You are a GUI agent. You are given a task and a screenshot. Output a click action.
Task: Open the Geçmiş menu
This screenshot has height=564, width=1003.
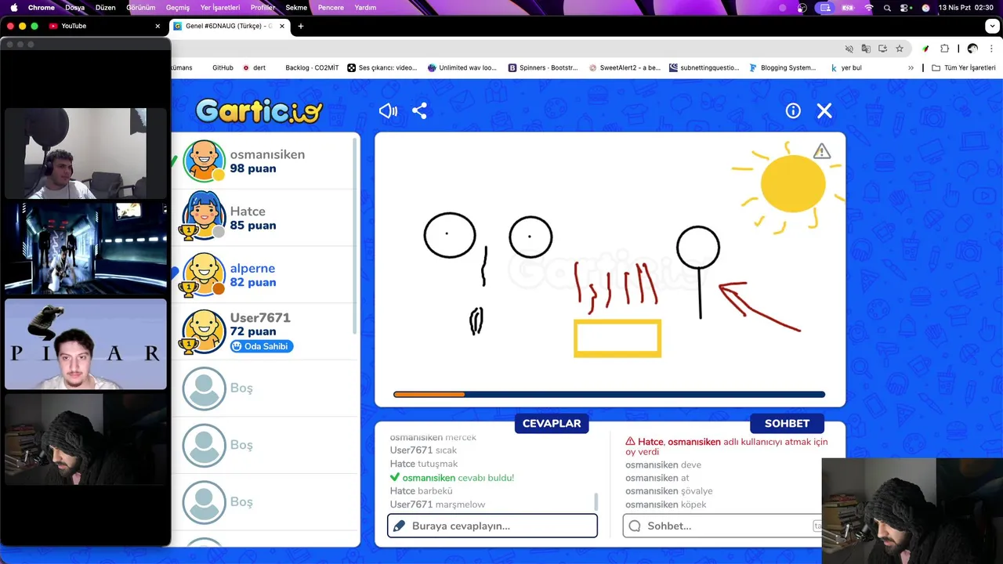178,8
